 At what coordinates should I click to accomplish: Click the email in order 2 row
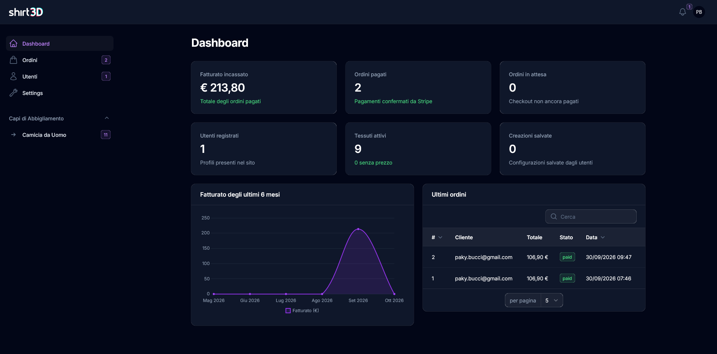coord(484,257)
